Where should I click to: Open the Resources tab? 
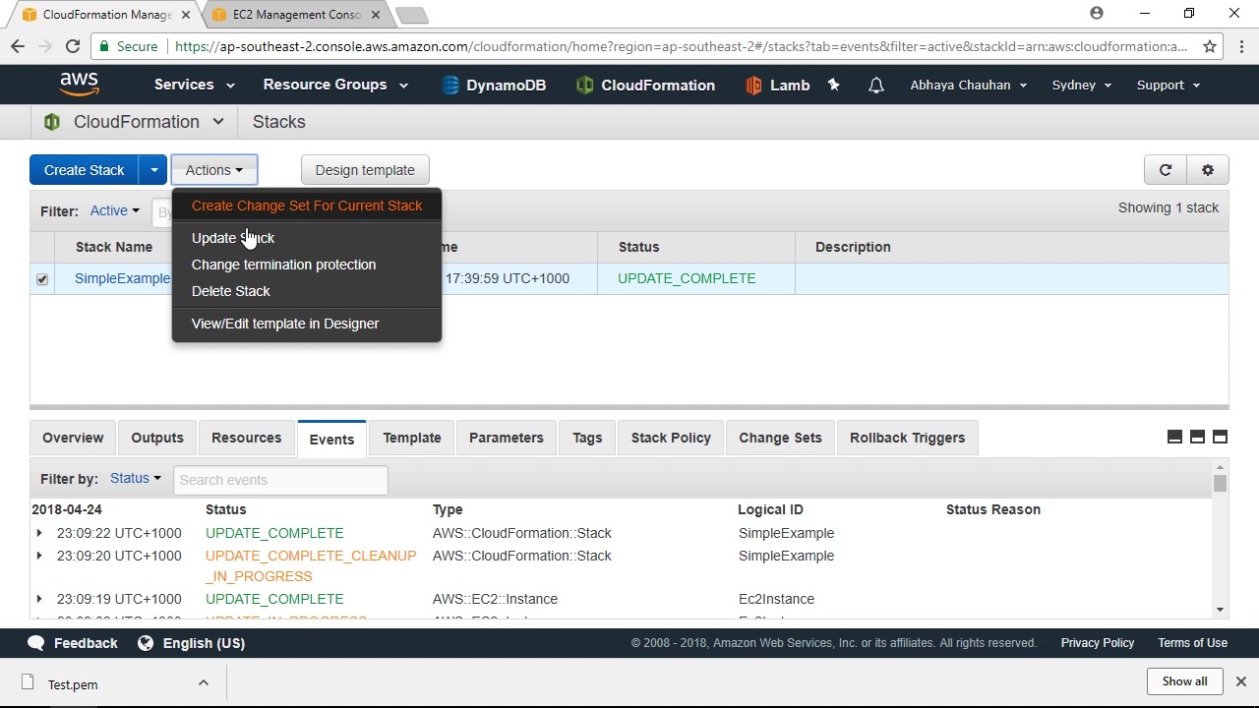(x=246, y=438)
